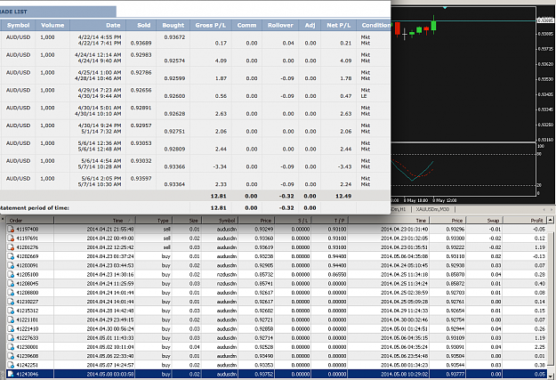Click the icon of order 41210227
The image size is (556, 380).
coord(11,302)
